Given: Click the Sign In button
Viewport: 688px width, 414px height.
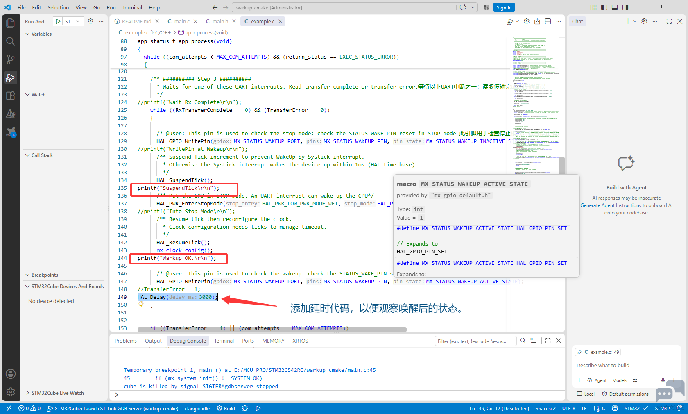Looking at the screenshot, I should (504, 7).
